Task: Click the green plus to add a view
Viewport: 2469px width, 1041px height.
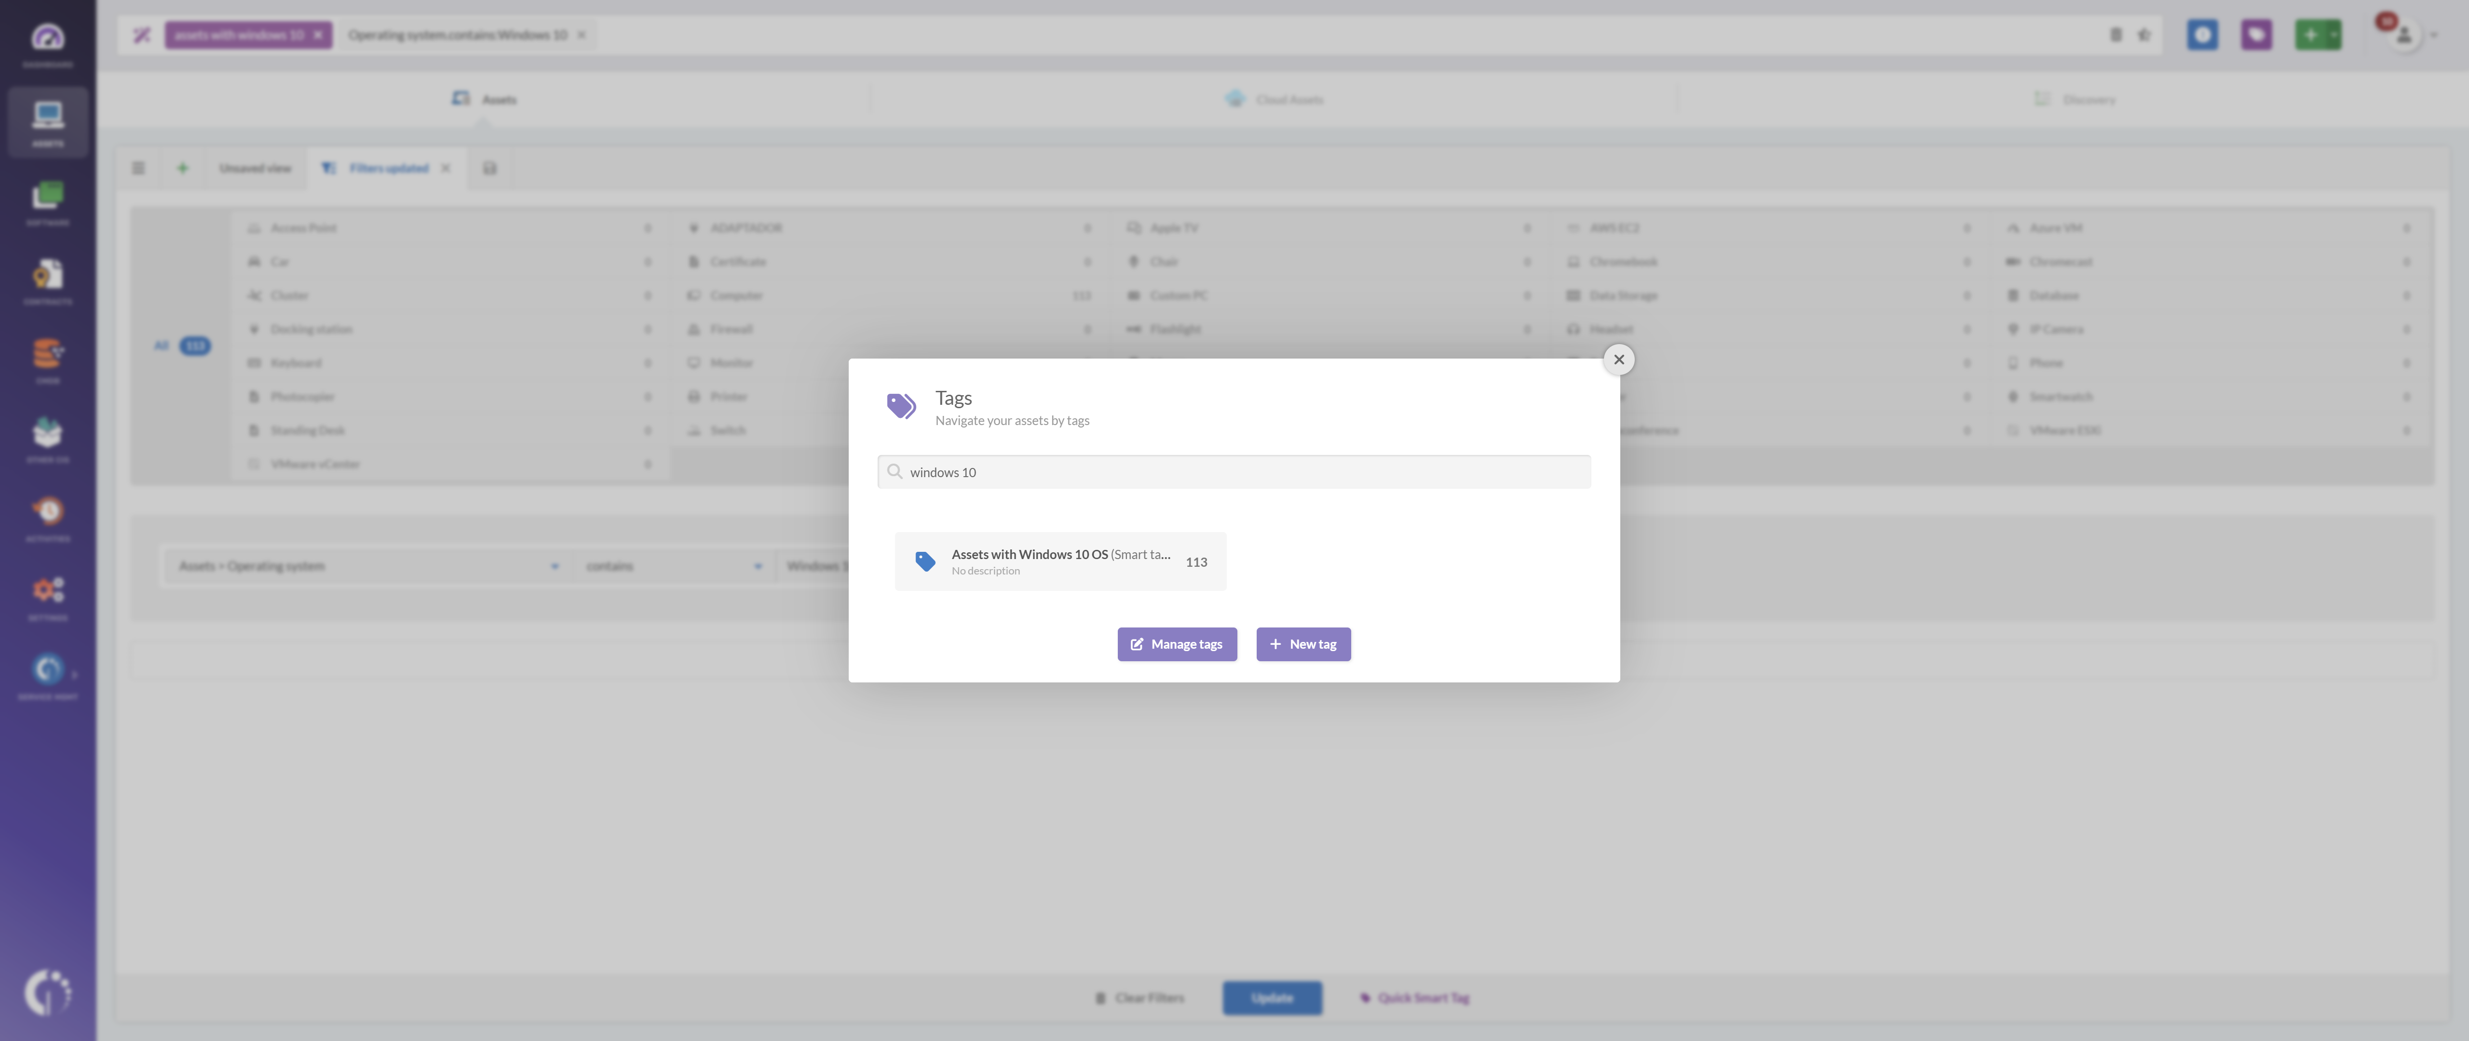Action: click(182, 169)
